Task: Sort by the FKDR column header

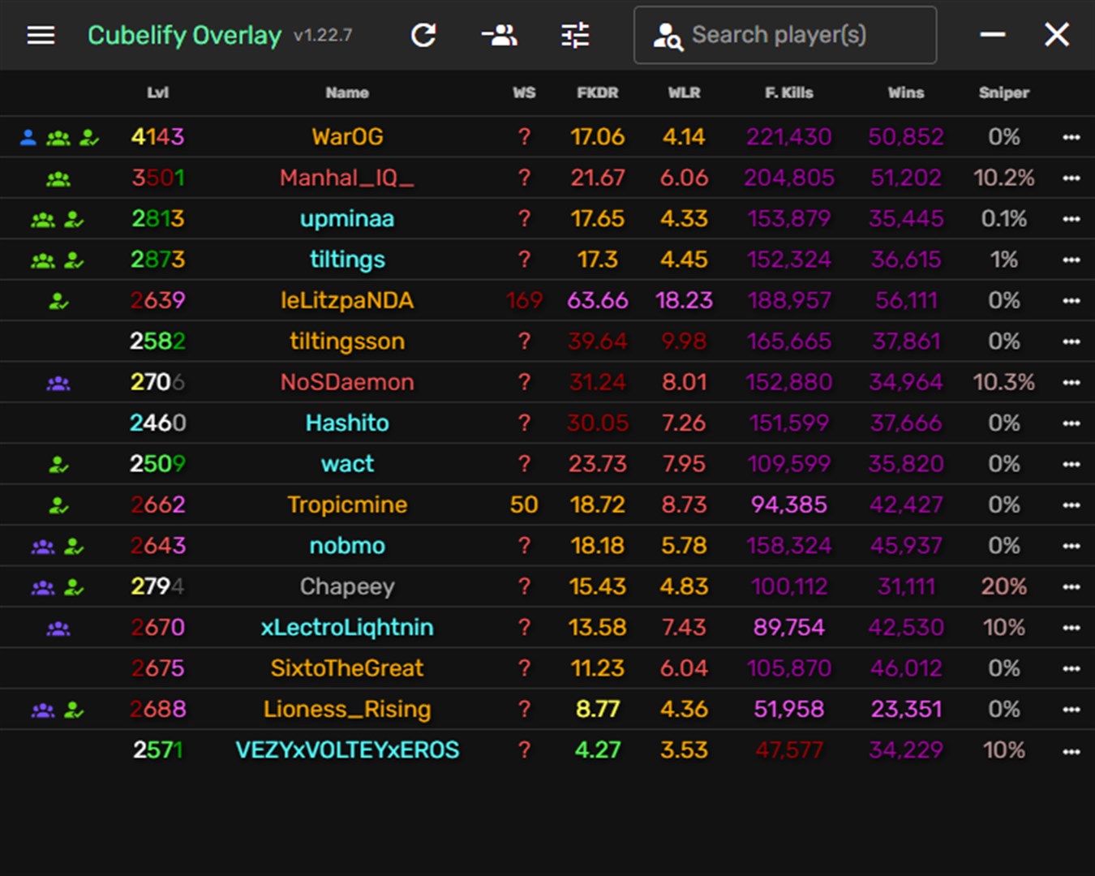Action: click(598, 92)
